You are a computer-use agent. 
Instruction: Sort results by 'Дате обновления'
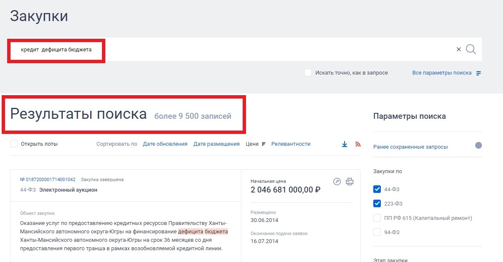pos(165,144)
